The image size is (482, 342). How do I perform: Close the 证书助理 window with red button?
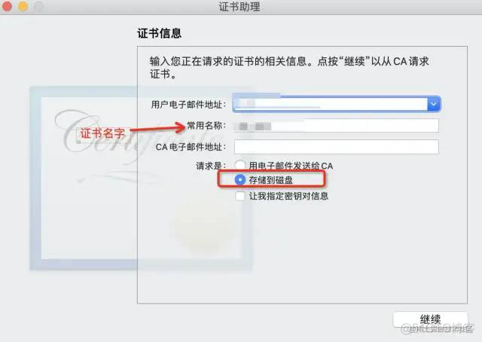[7, 6]
